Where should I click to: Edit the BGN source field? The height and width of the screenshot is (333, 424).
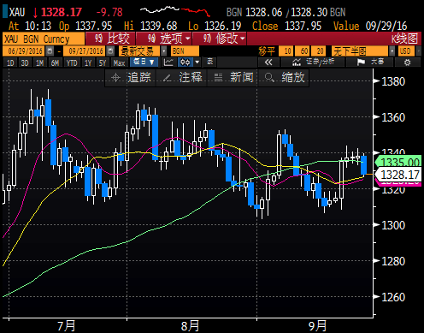point(185,51)
